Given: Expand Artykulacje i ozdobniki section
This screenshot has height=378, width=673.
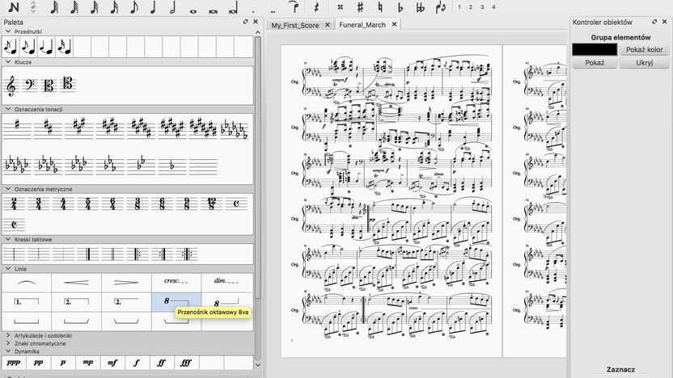Looking at the screenshot, I should click(x=8, y=335).
